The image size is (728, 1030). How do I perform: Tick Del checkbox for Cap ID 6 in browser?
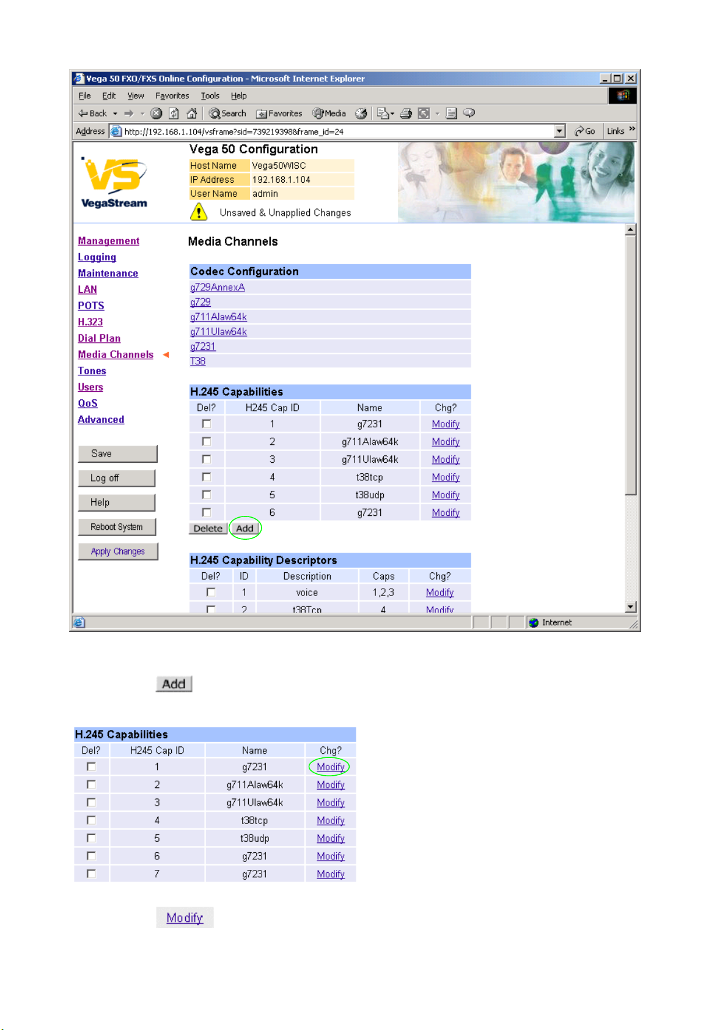pos(207,512)
